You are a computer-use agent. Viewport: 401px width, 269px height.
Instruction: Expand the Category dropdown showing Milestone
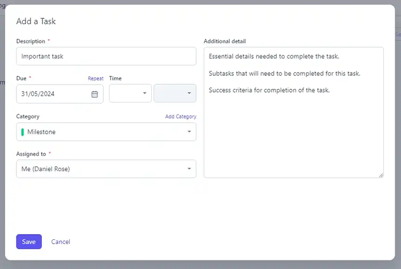106,132
